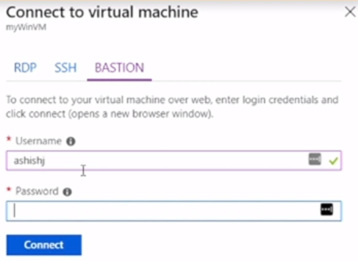358x261 pixels.
Task: Open the SSH connection tab
Action: pyautogui.click(x=66, y=68)
